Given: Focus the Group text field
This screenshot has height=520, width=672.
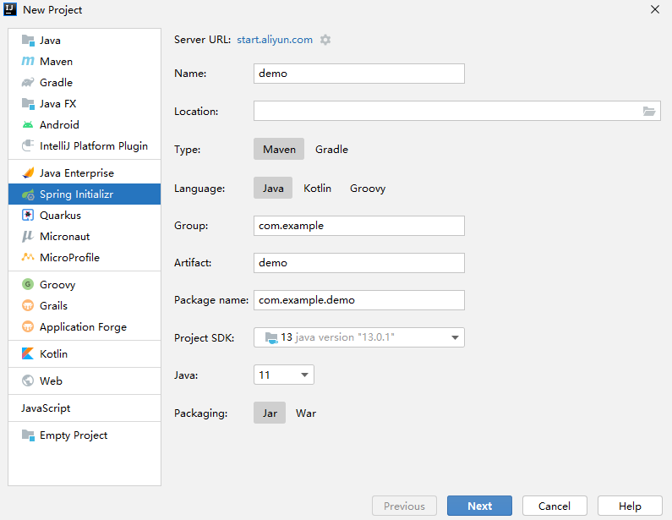Looking at the screenshot, I should pos(359,226).
